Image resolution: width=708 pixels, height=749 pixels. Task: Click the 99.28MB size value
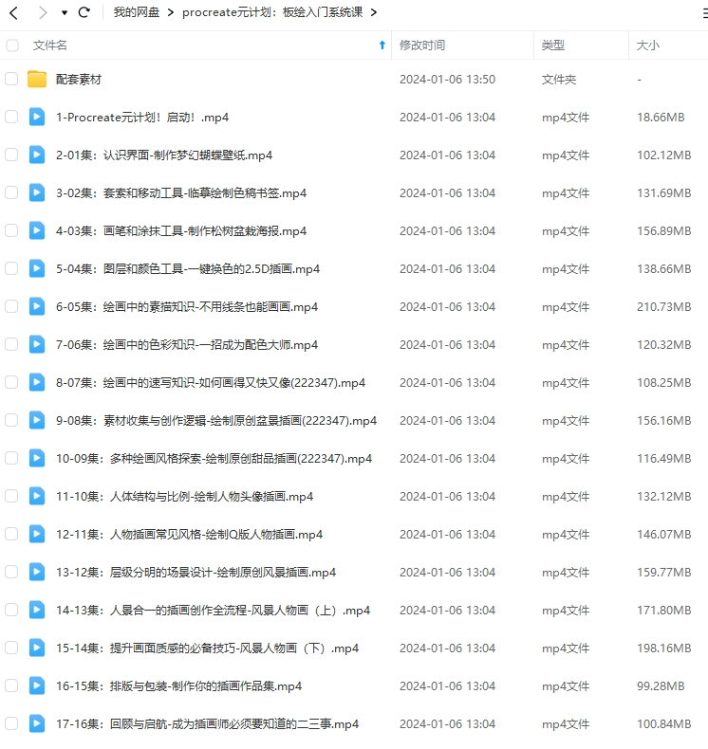tap(661, 685)
